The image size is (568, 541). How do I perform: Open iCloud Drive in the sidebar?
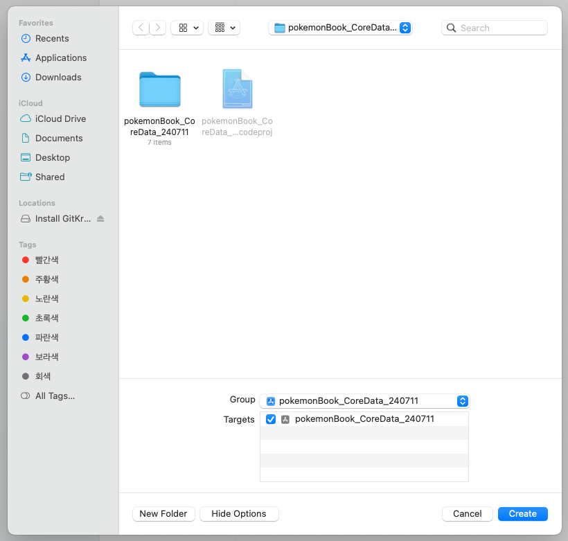click(x=53, y=119)
